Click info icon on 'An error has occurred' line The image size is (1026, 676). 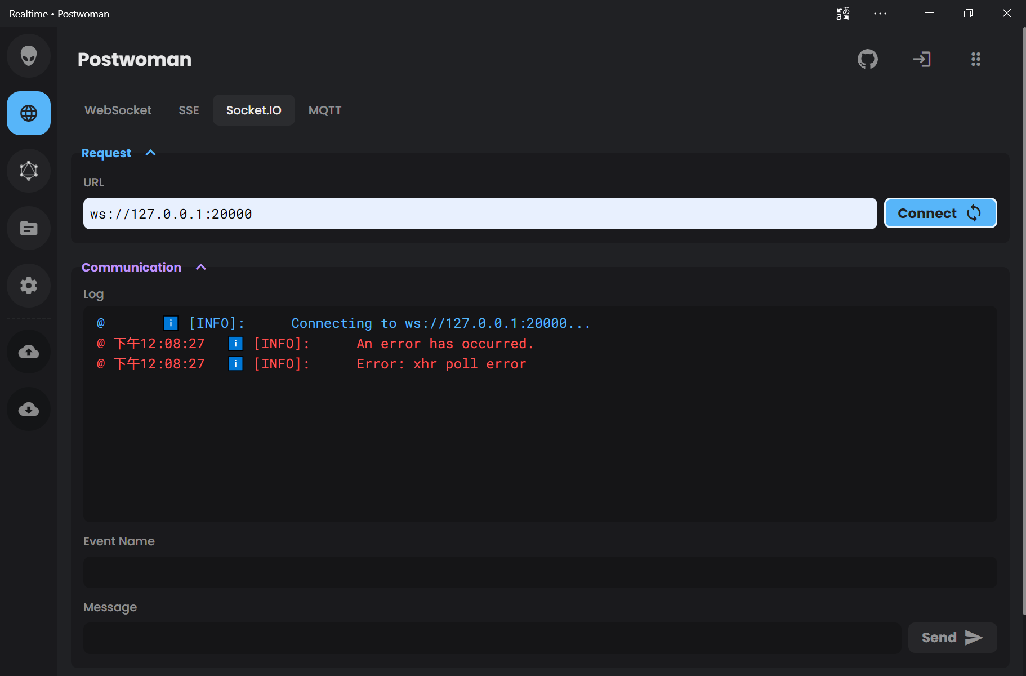pos(236,343)
